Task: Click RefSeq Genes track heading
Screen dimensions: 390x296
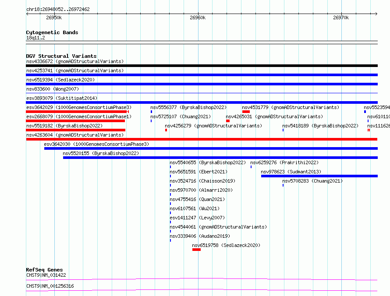Action: point(44,270)
